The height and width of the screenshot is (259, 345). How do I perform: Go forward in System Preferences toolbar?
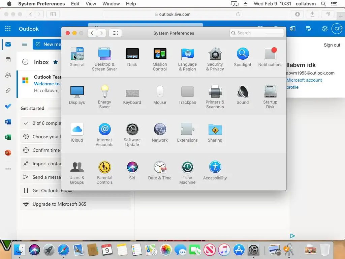pos(101,33)
